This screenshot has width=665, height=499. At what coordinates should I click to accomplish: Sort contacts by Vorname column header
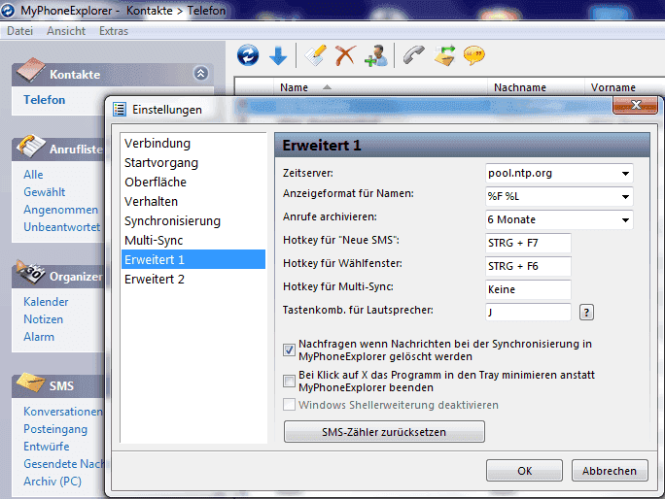click(625, 87)
